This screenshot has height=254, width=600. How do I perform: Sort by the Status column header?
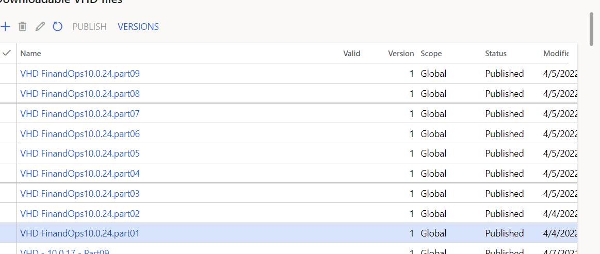pyautogui.click(x=496, y=54)
